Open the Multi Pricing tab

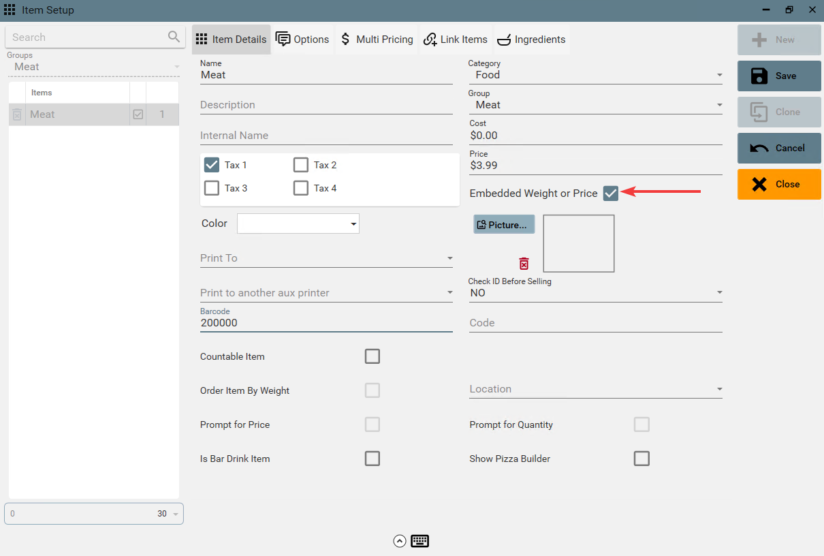[377, 40]
